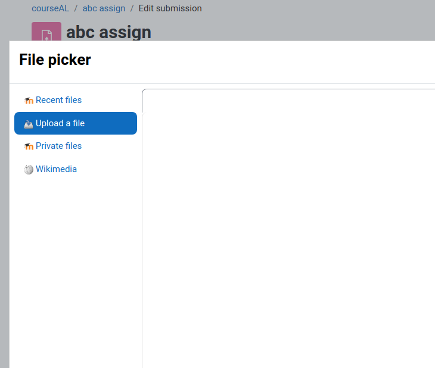Select the Upload a file repository
Screen dimensions: 435x368
point(76,123)
